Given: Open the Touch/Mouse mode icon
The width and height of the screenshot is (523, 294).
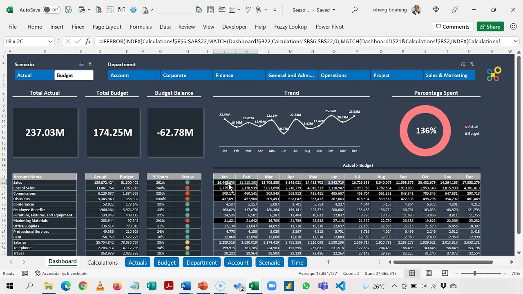Looking at the screenshot, I should [x=258, y=10].
